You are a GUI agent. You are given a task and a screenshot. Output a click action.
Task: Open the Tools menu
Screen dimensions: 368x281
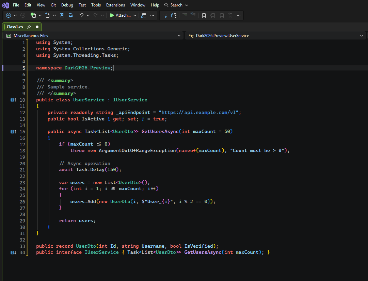(96, 5)
